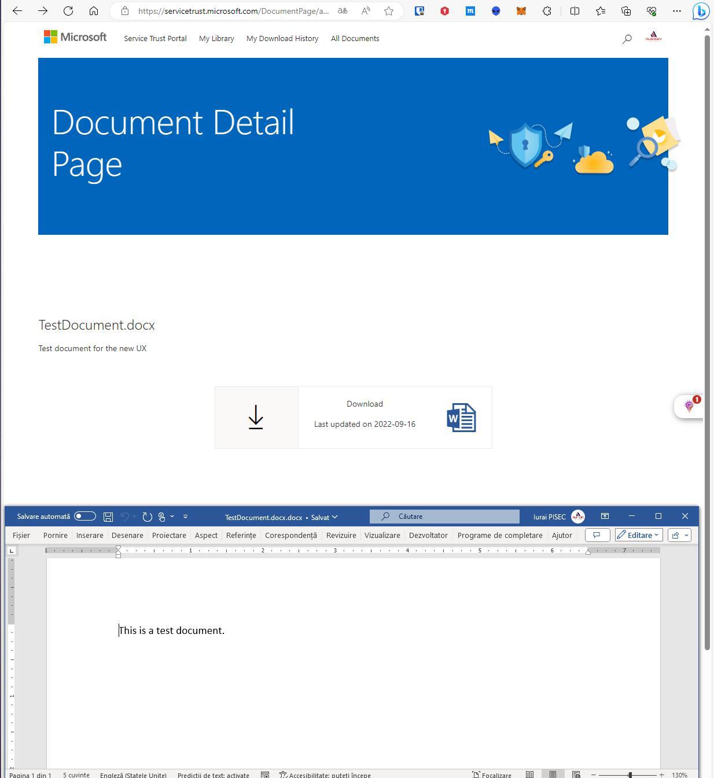Click the address bar URL

233,11
